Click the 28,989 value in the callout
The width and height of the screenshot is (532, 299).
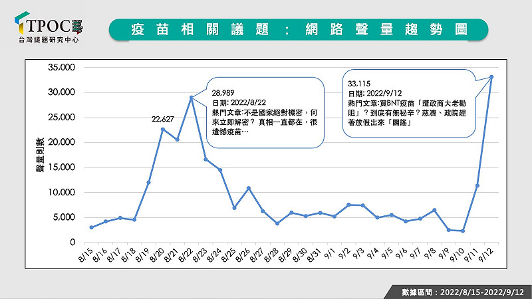click(x=223, y=93)
